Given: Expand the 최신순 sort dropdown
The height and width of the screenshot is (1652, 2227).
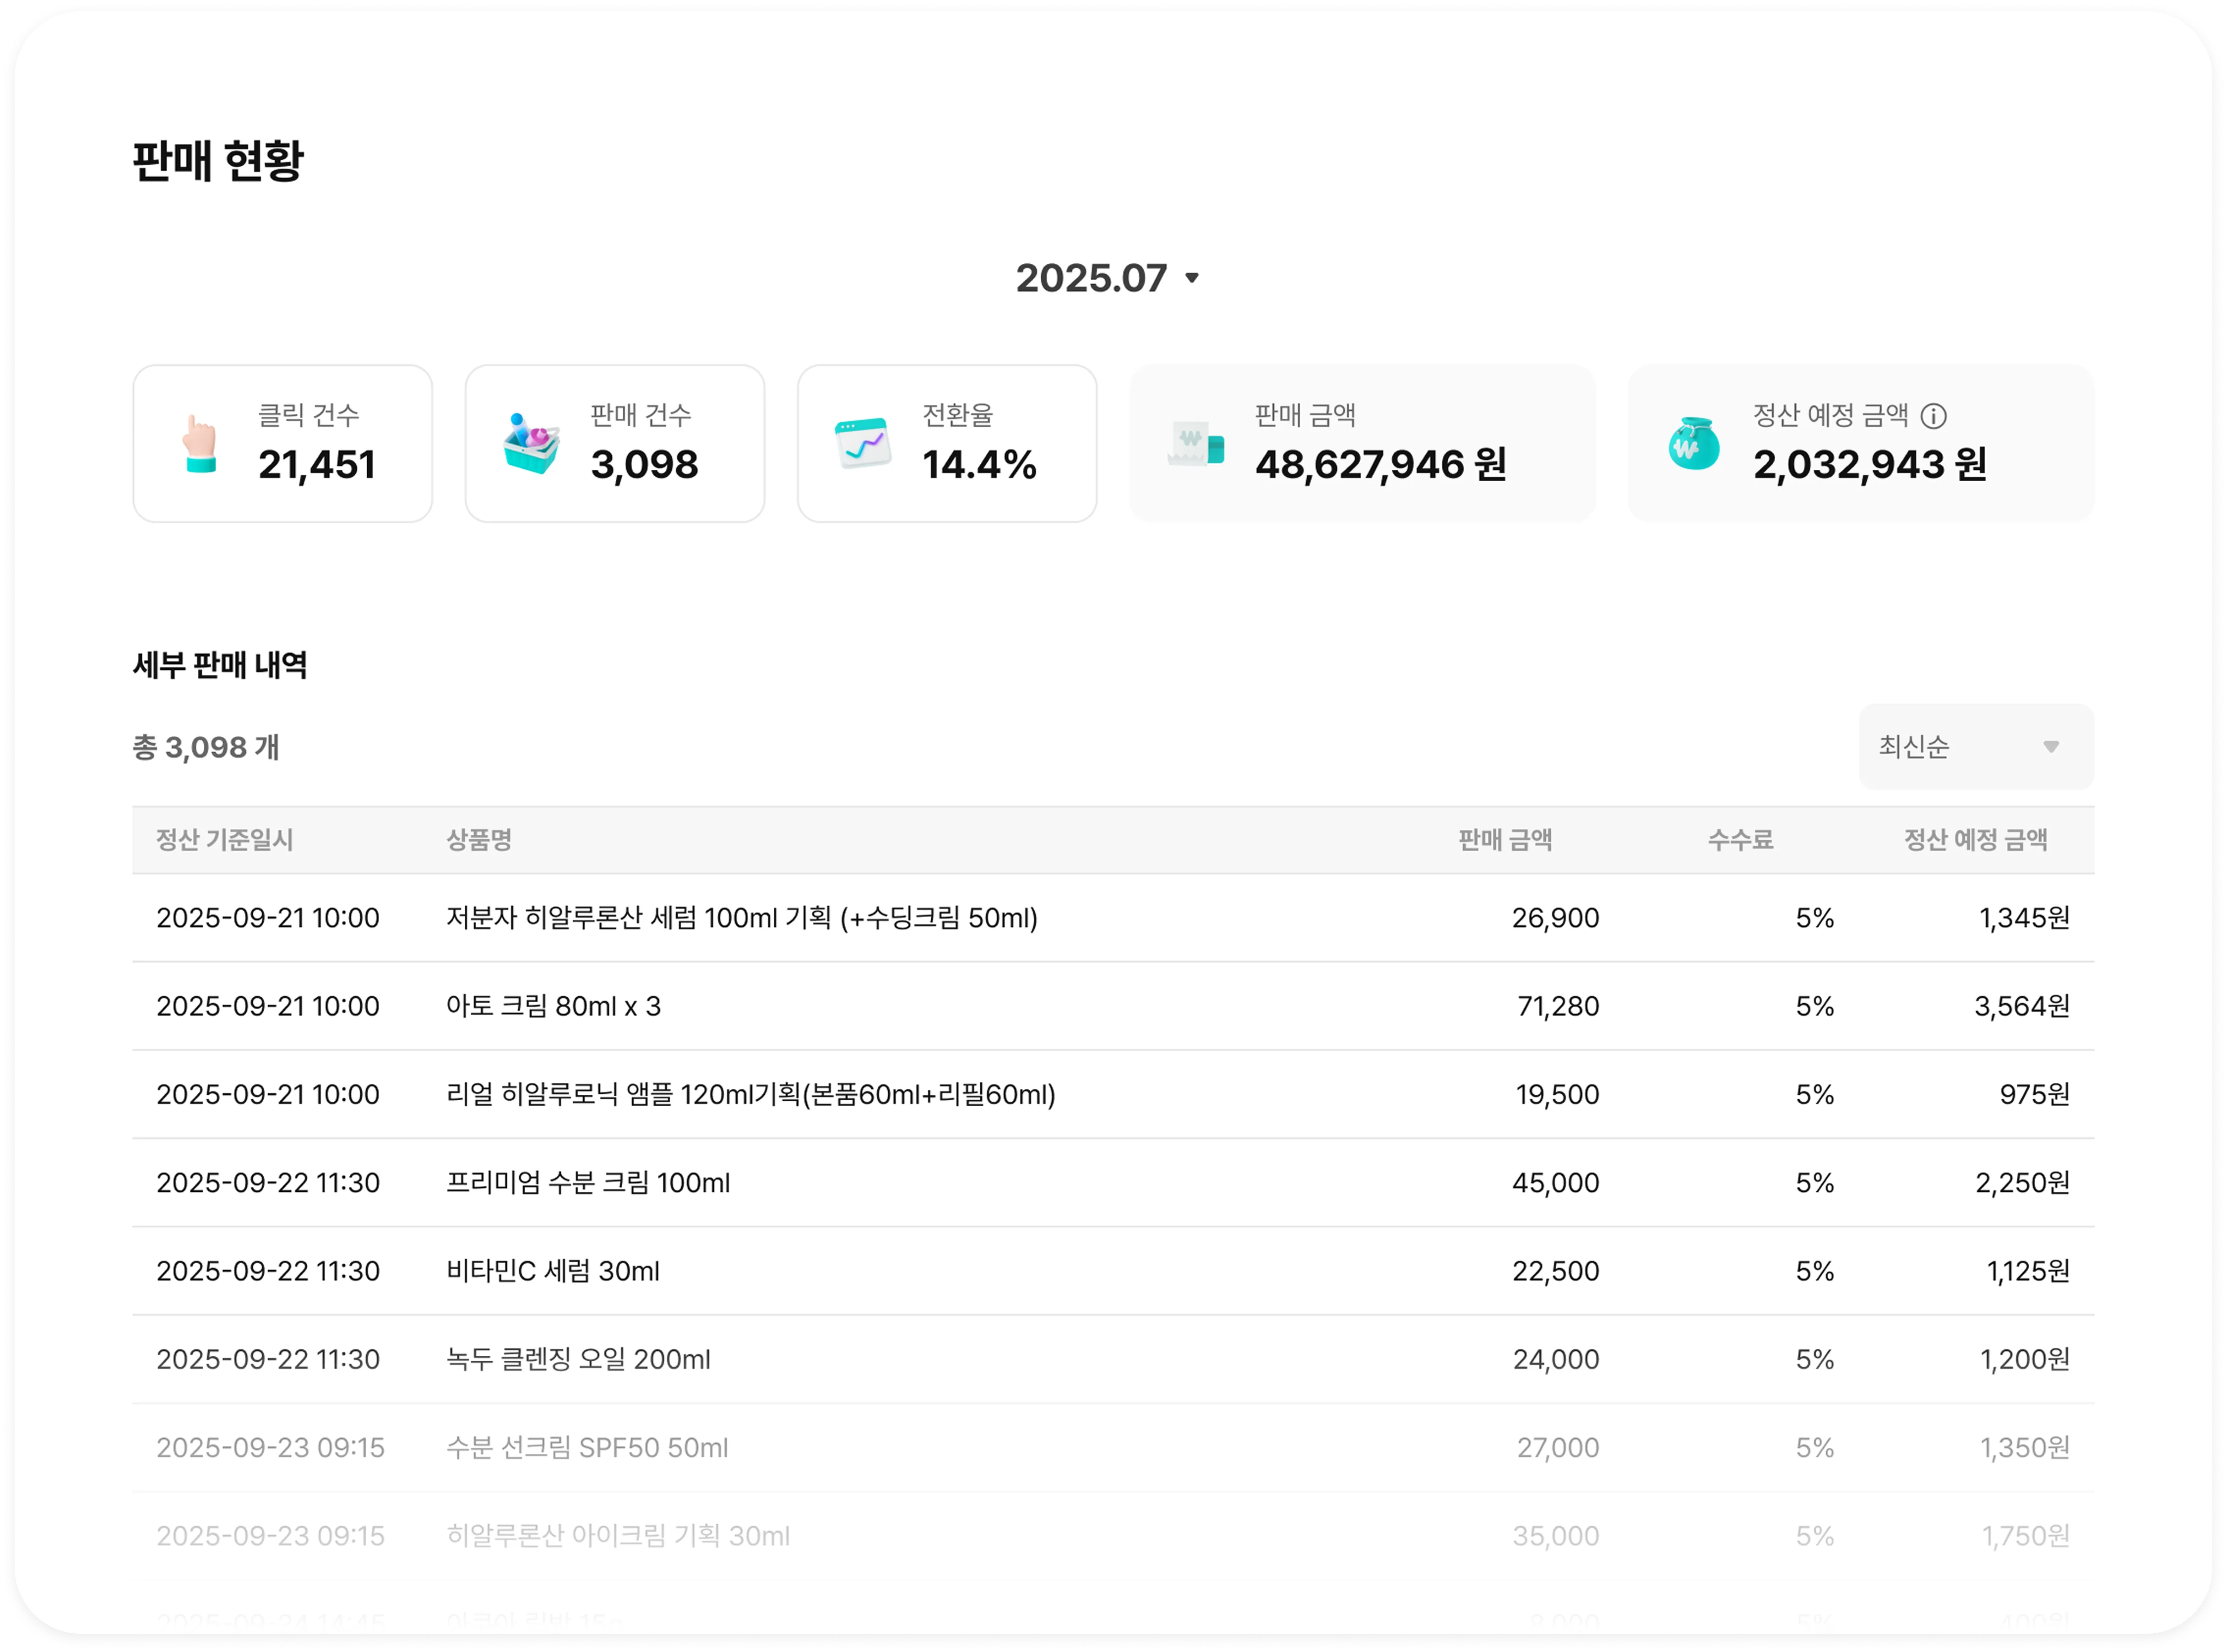Looking at the screenshot, I should click(x=1975, y=747).
